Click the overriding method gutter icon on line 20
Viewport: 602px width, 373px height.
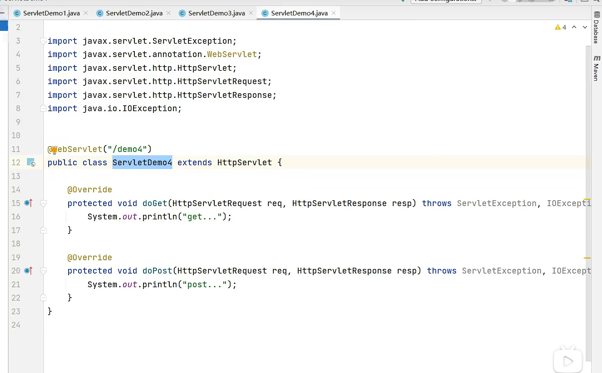coord(28,271)
